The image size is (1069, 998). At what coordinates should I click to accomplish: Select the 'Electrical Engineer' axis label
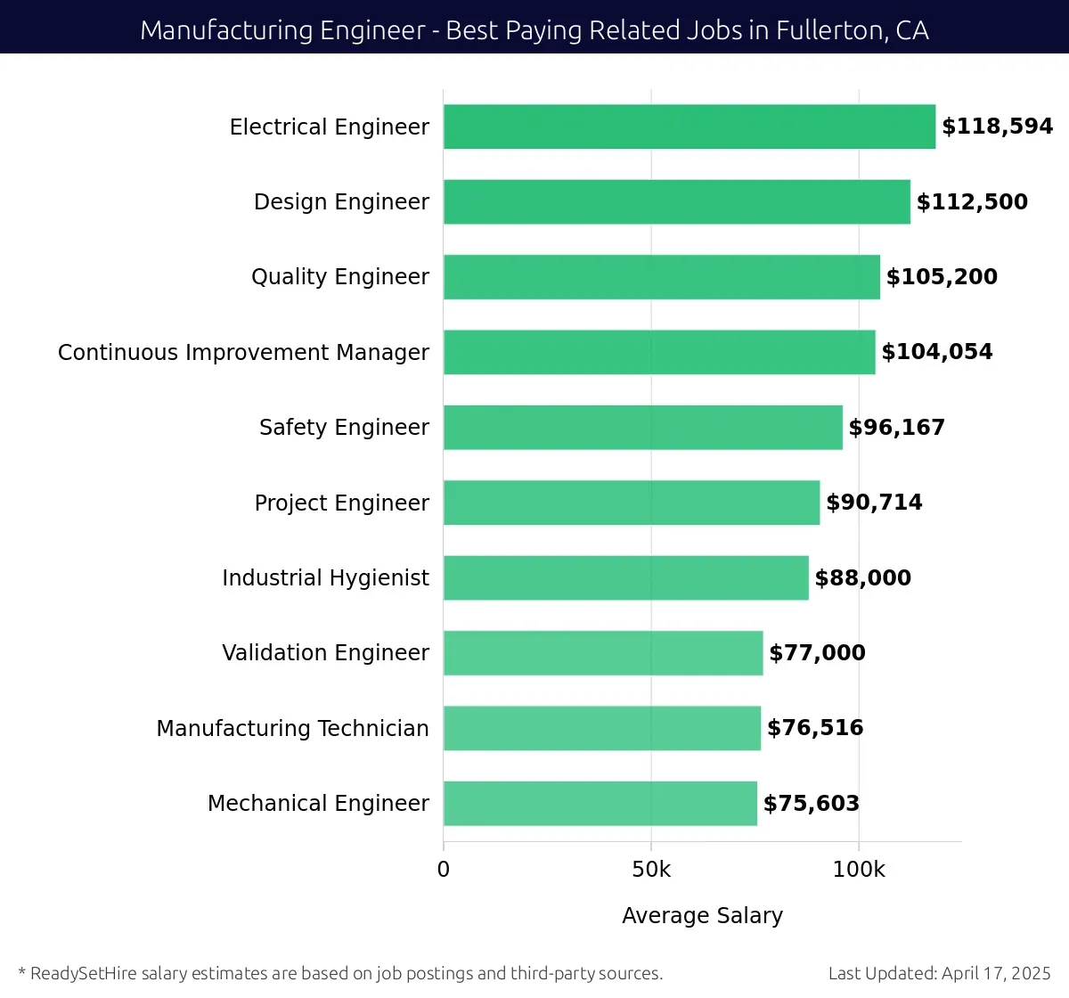(x=330, y=127)
